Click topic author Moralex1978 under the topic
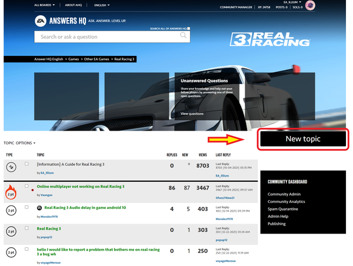This screenshot has height=266, width=353. [x=49, y=217]
